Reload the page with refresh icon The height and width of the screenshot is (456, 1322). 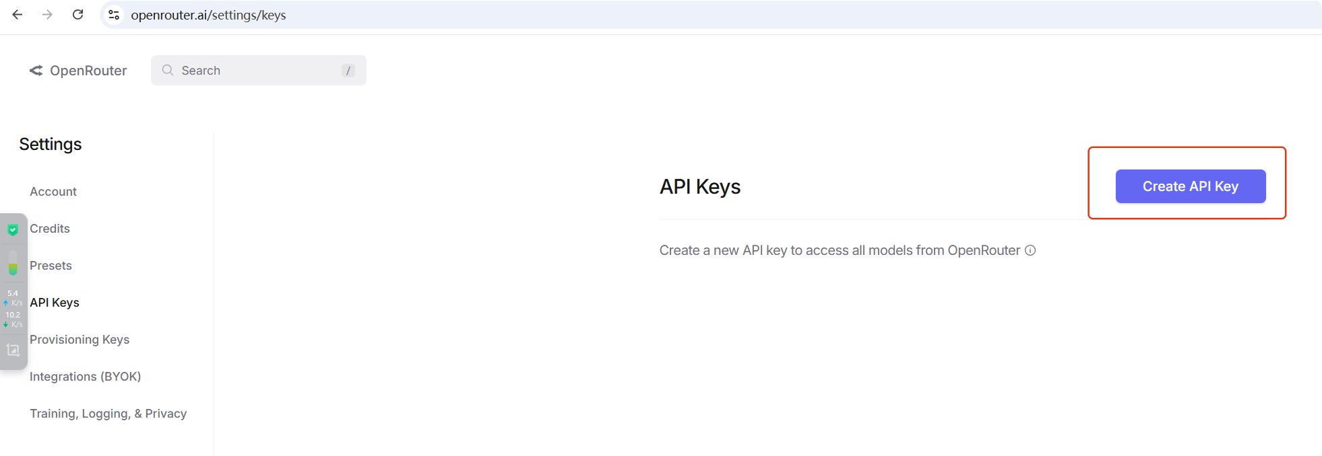(x=78, y=14)
